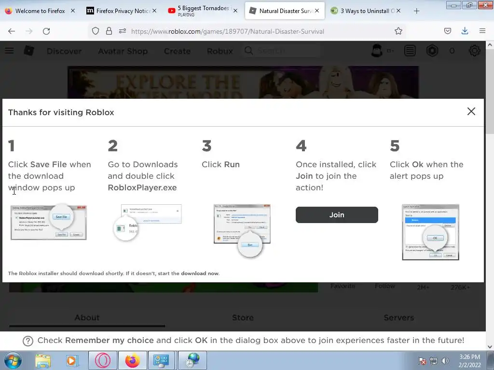This screenshot has width=494, height=370.
Task: Click the Ok alert step 5 thumbnail
Action: pos(430,232)
